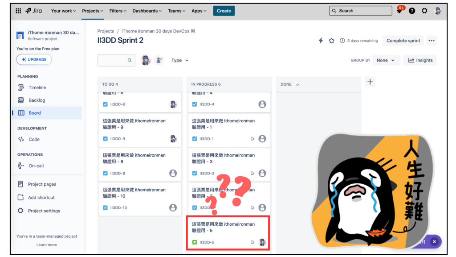
Task: Click task type icon on II3DD-4
Action: pyautogui.click(x=195, y=104)
